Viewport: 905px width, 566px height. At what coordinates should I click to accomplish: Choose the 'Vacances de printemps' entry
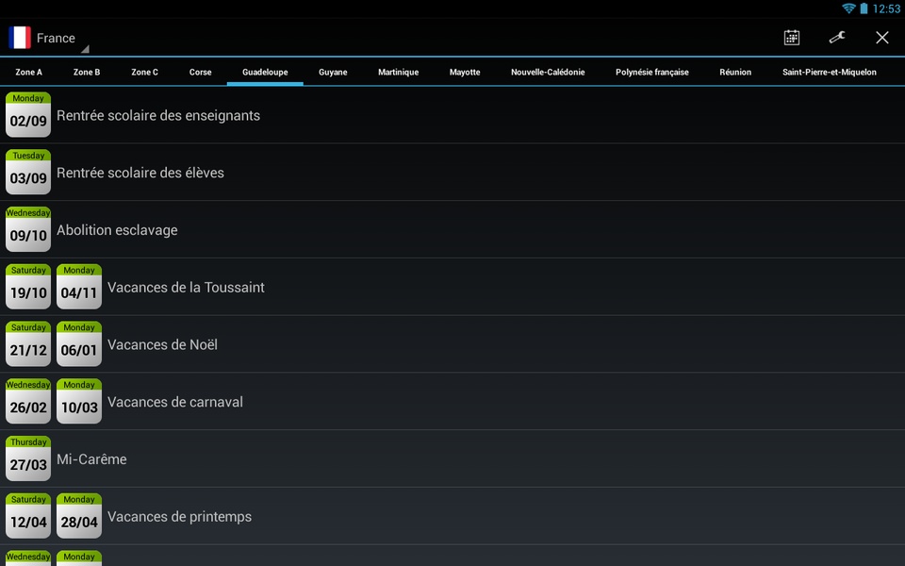[452, 516]
